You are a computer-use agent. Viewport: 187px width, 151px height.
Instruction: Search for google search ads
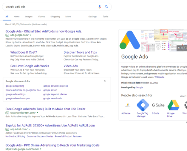(53, 99)
